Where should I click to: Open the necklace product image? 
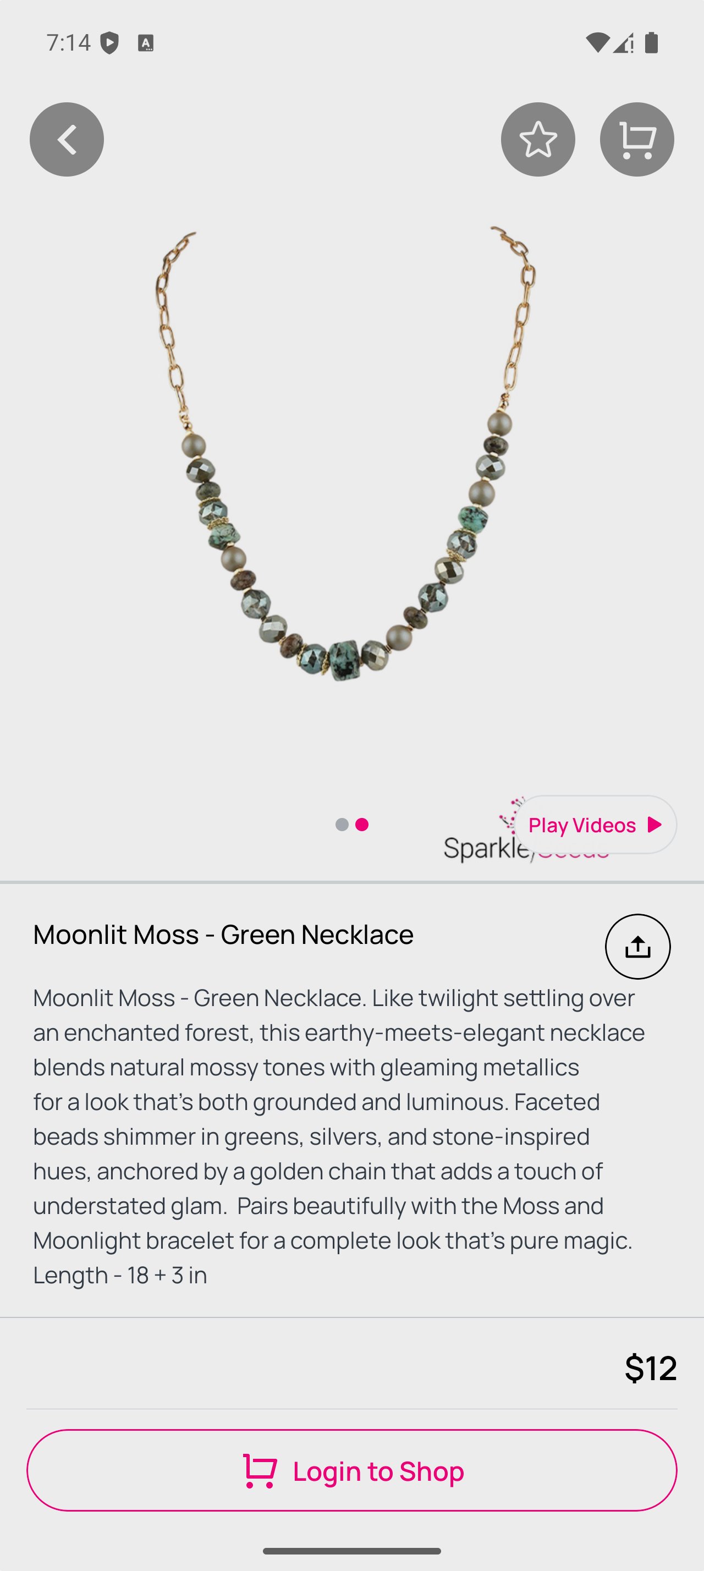346,454
